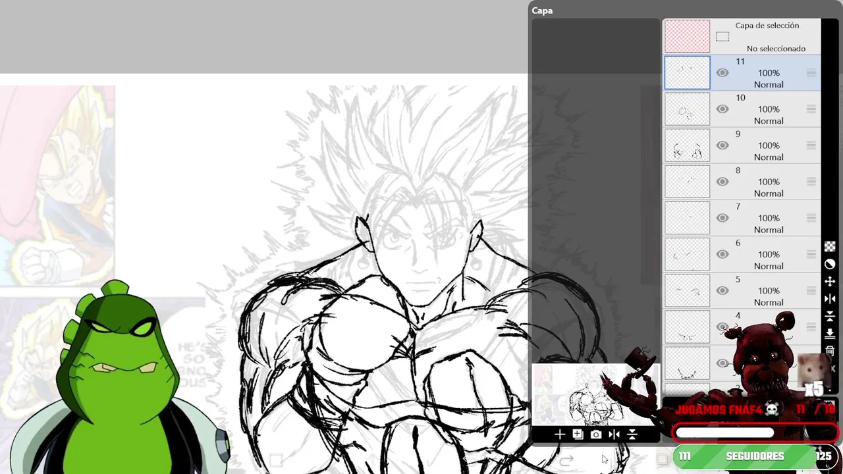
Task: Click '100%' opacity of layer 11
Action: click(x=769, y=73)
